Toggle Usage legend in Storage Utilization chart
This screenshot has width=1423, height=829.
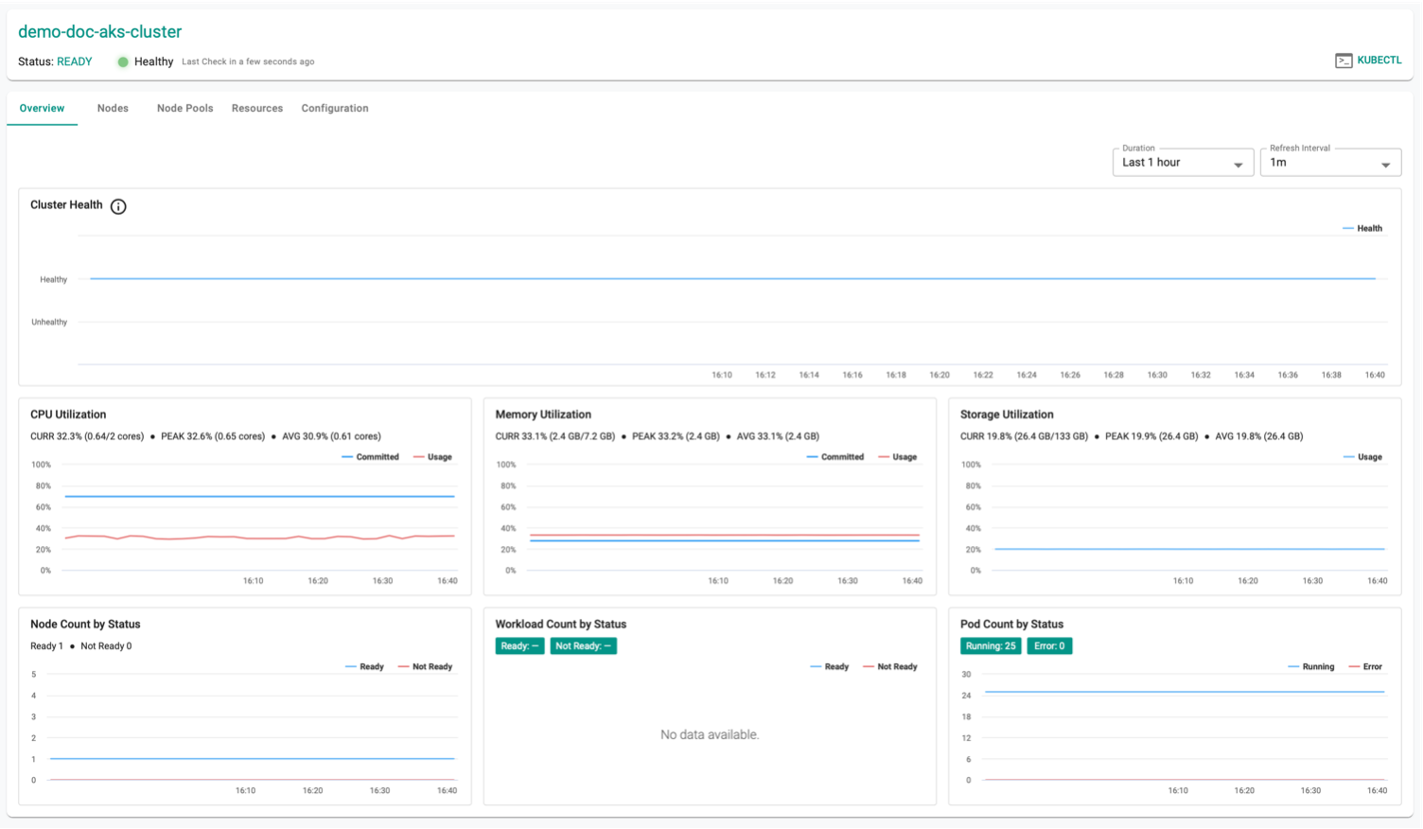click(1362, 457)
